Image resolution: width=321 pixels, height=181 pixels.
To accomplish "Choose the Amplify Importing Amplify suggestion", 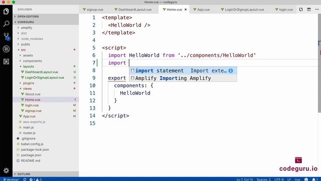I will coord(183,78).
